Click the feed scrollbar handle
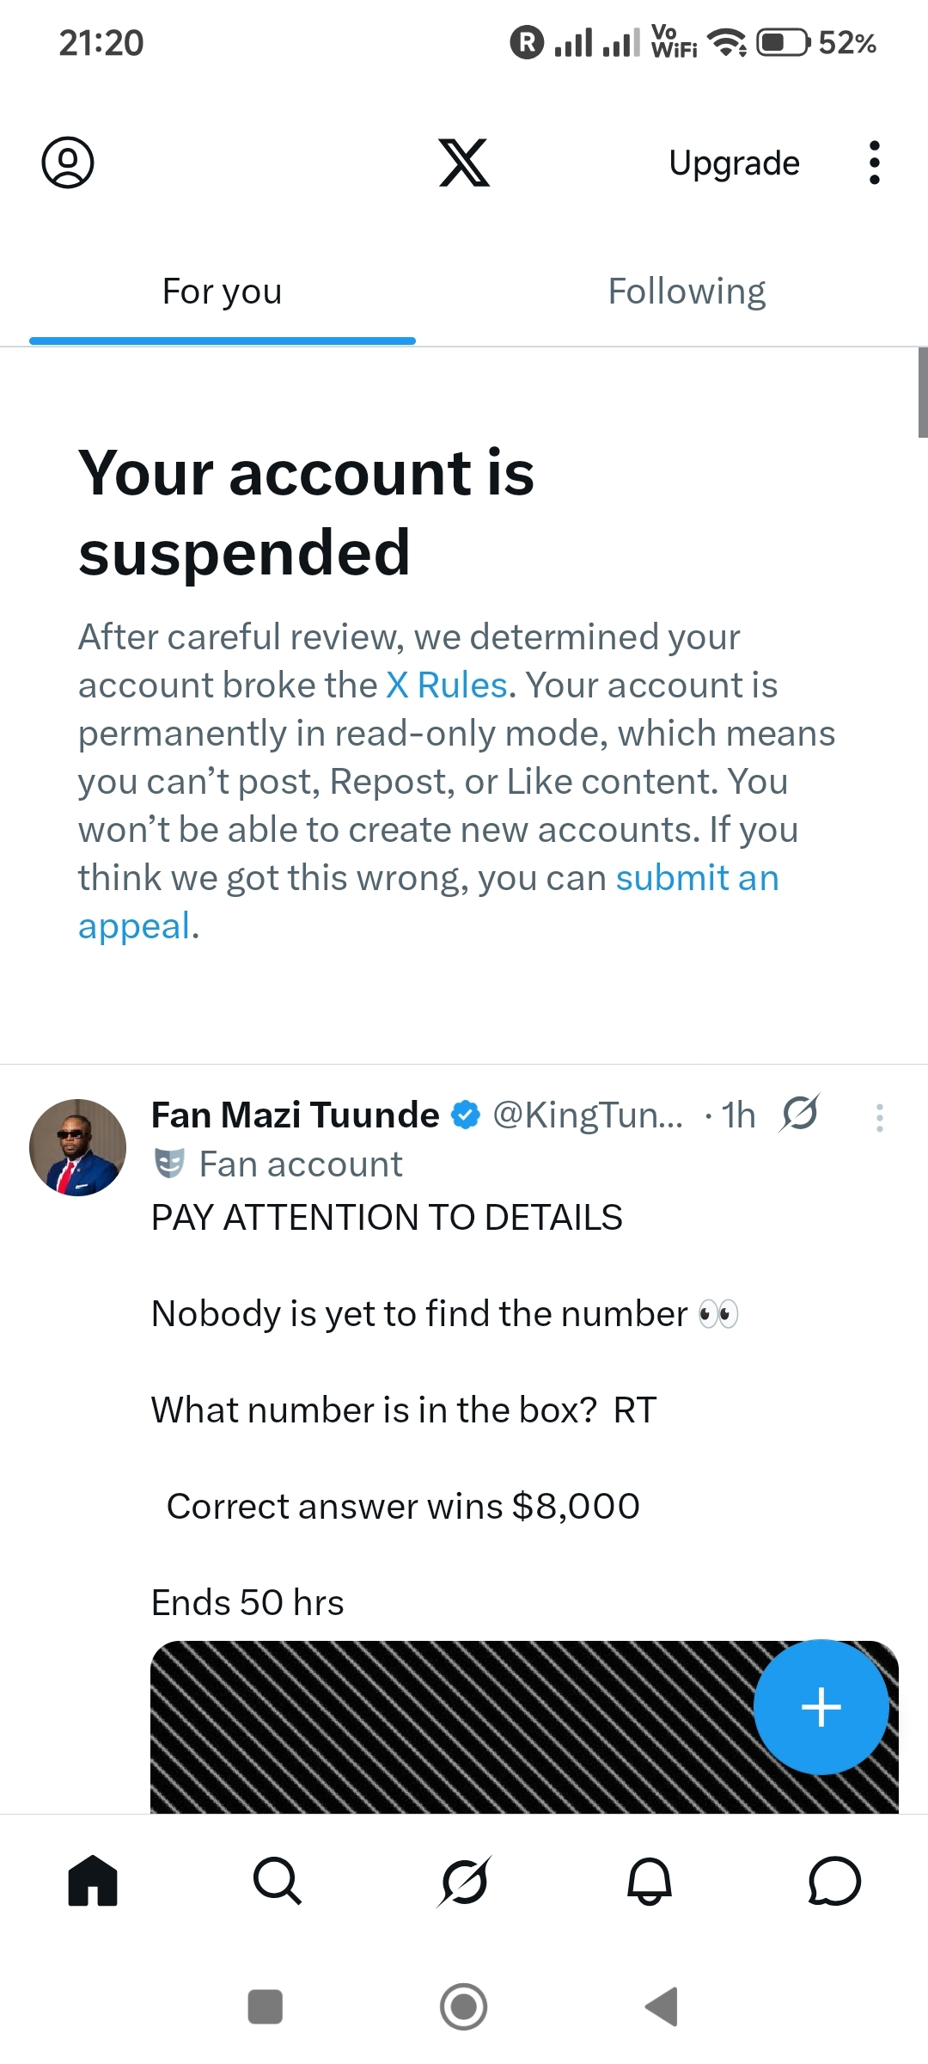This screenshot has width=928, height=2064. pos(923,392)
